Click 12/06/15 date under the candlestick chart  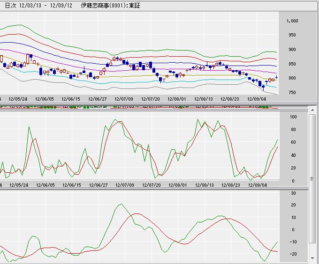71,99
